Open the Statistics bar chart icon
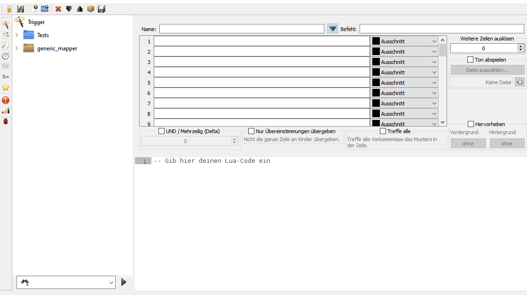 (x=6, y=111)
